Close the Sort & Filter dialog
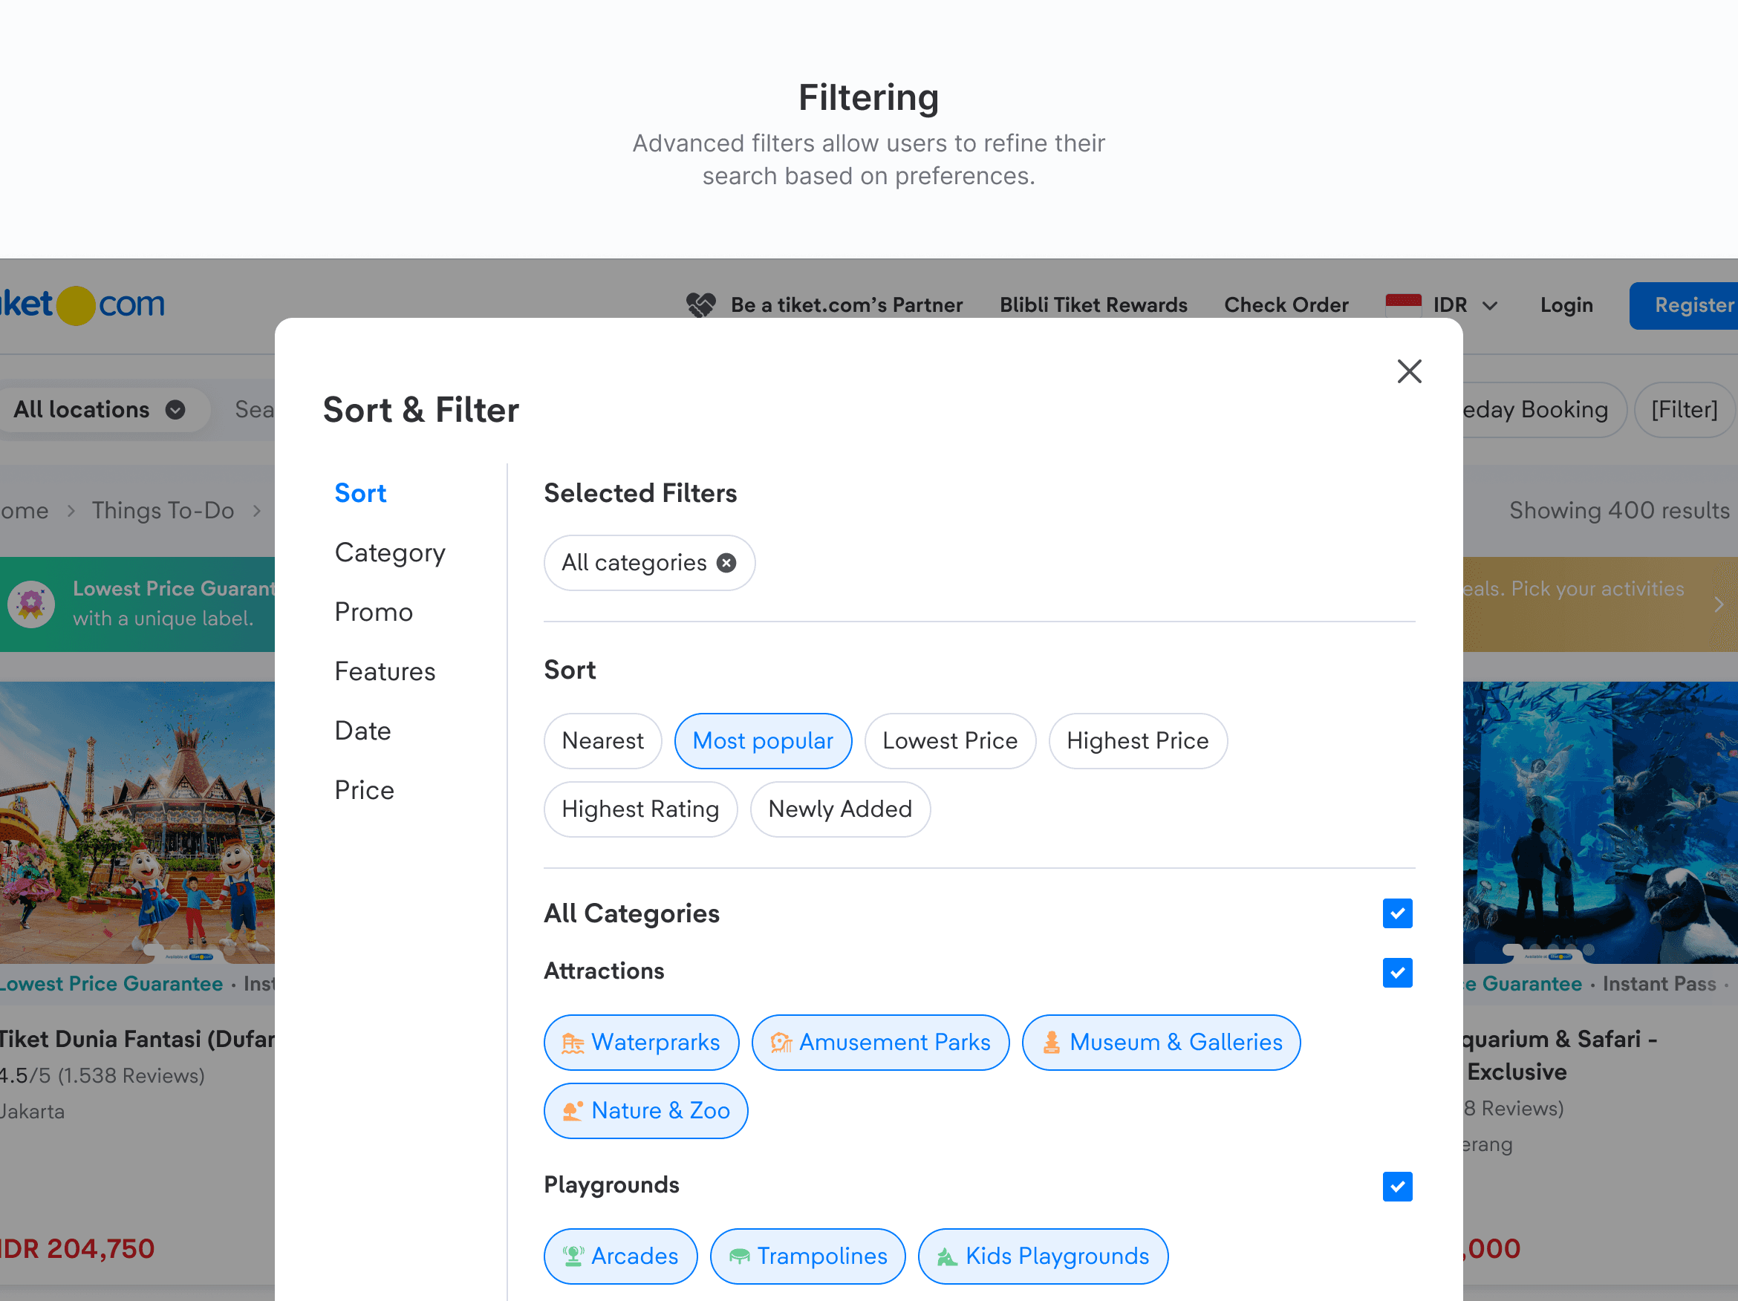This screenshot has width=1738, height=1301. (1409, 371)
